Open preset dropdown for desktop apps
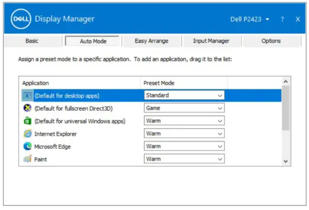Screen dimensions: 309x210 click(x=184, y=95)
